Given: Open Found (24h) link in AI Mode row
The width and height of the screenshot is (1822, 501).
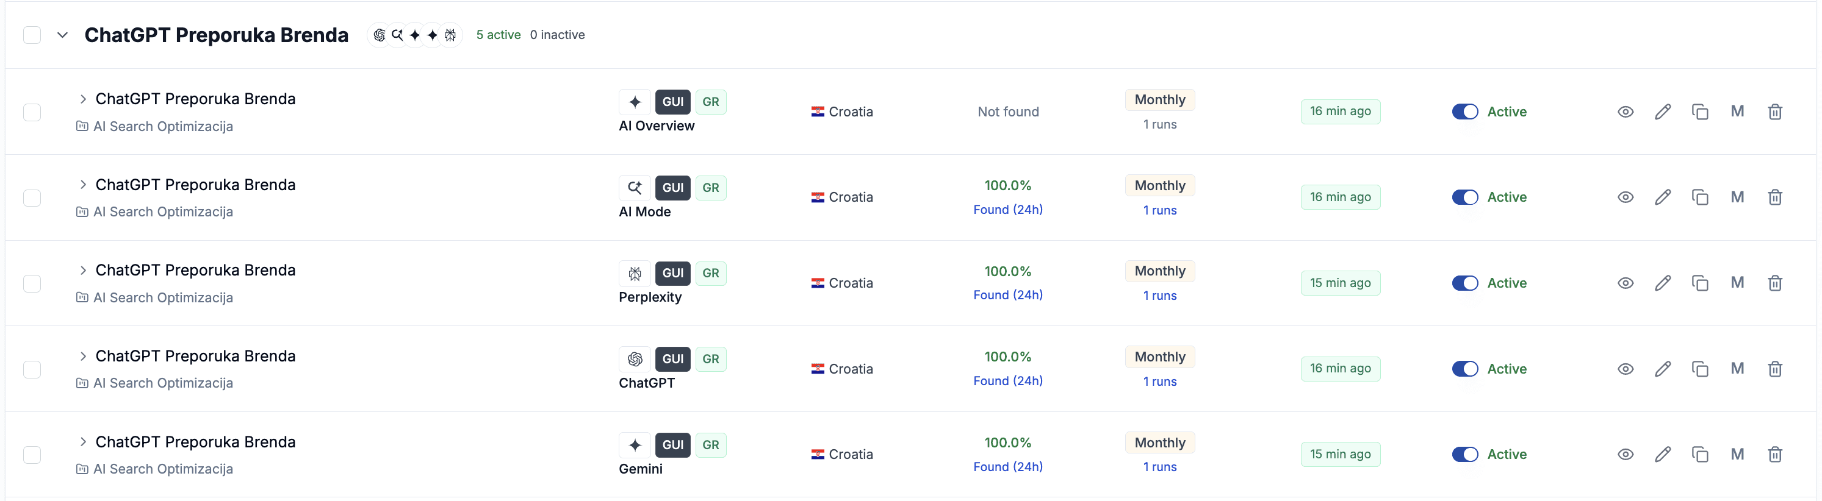Looking at the screenshot, I should click(1008, 210).
